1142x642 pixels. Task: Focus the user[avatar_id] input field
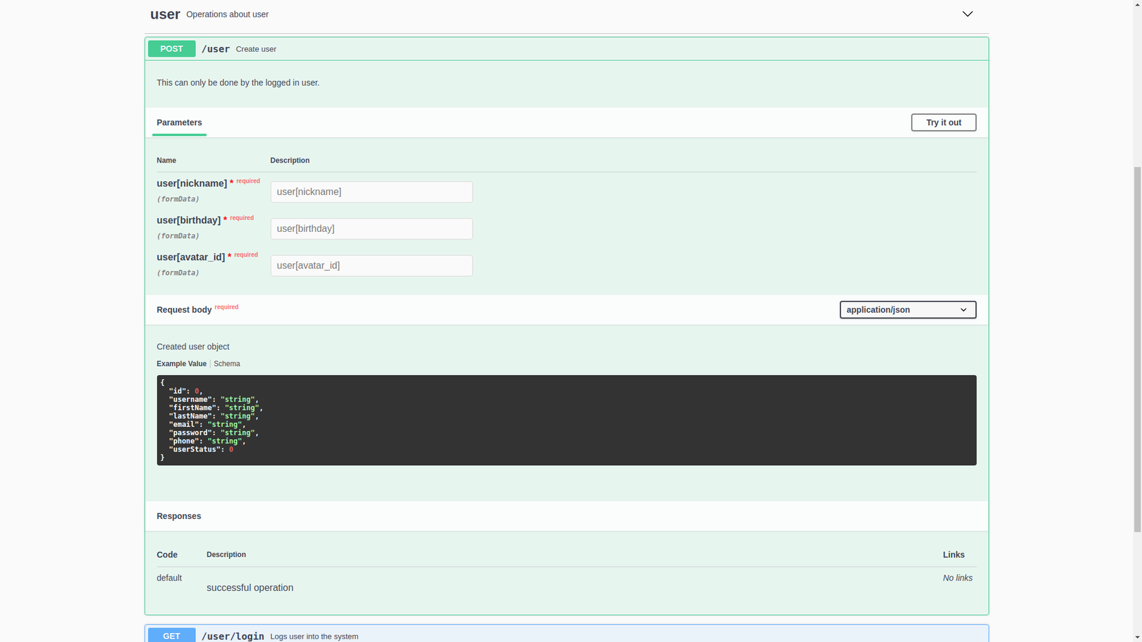coord(372,266)
